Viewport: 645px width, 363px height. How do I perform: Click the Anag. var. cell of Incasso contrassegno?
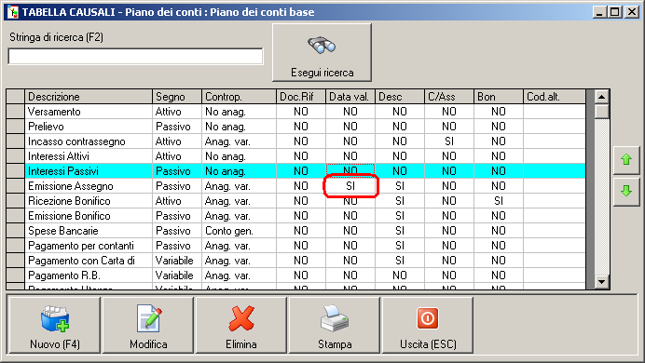tap(239, 141)
